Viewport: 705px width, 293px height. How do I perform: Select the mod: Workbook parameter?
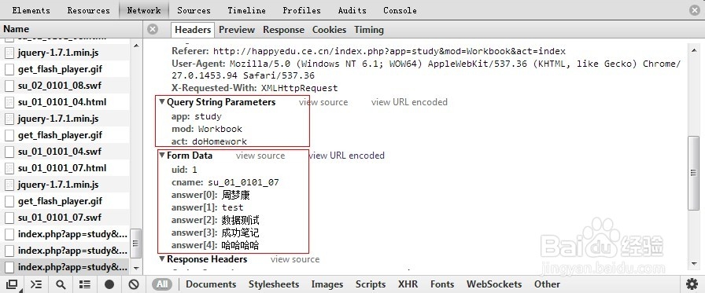pos(207,129)
